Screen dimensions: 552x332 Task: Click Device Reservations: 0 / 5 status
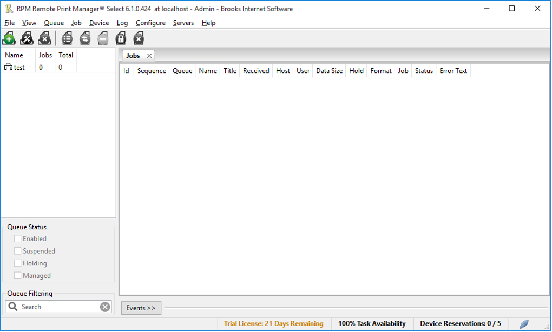coord(461,323)
